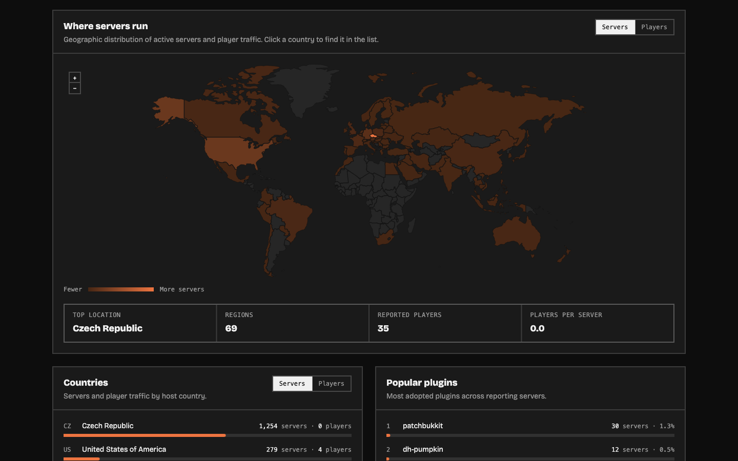Click the "30 servers · 1.3%" text
This screenshot has height=461, width=738.
pos(643,426)
